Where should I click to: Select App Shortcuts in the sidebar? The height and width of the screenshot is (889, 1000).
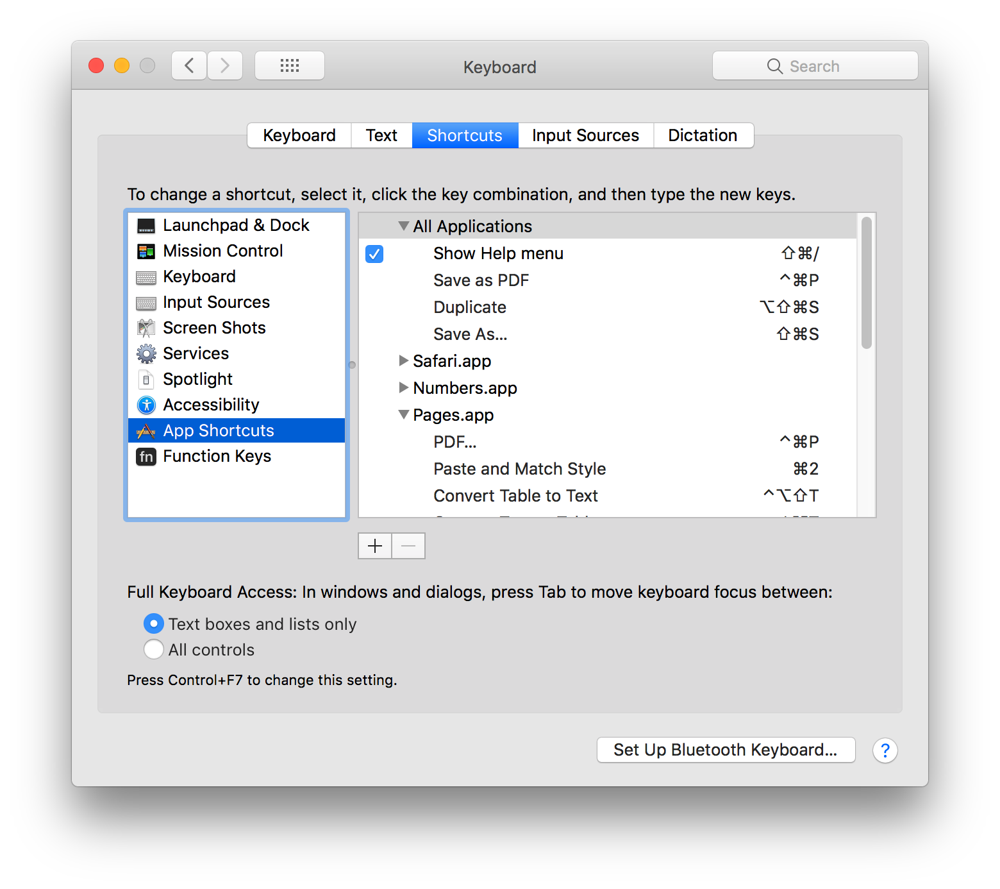pos(219,430)
